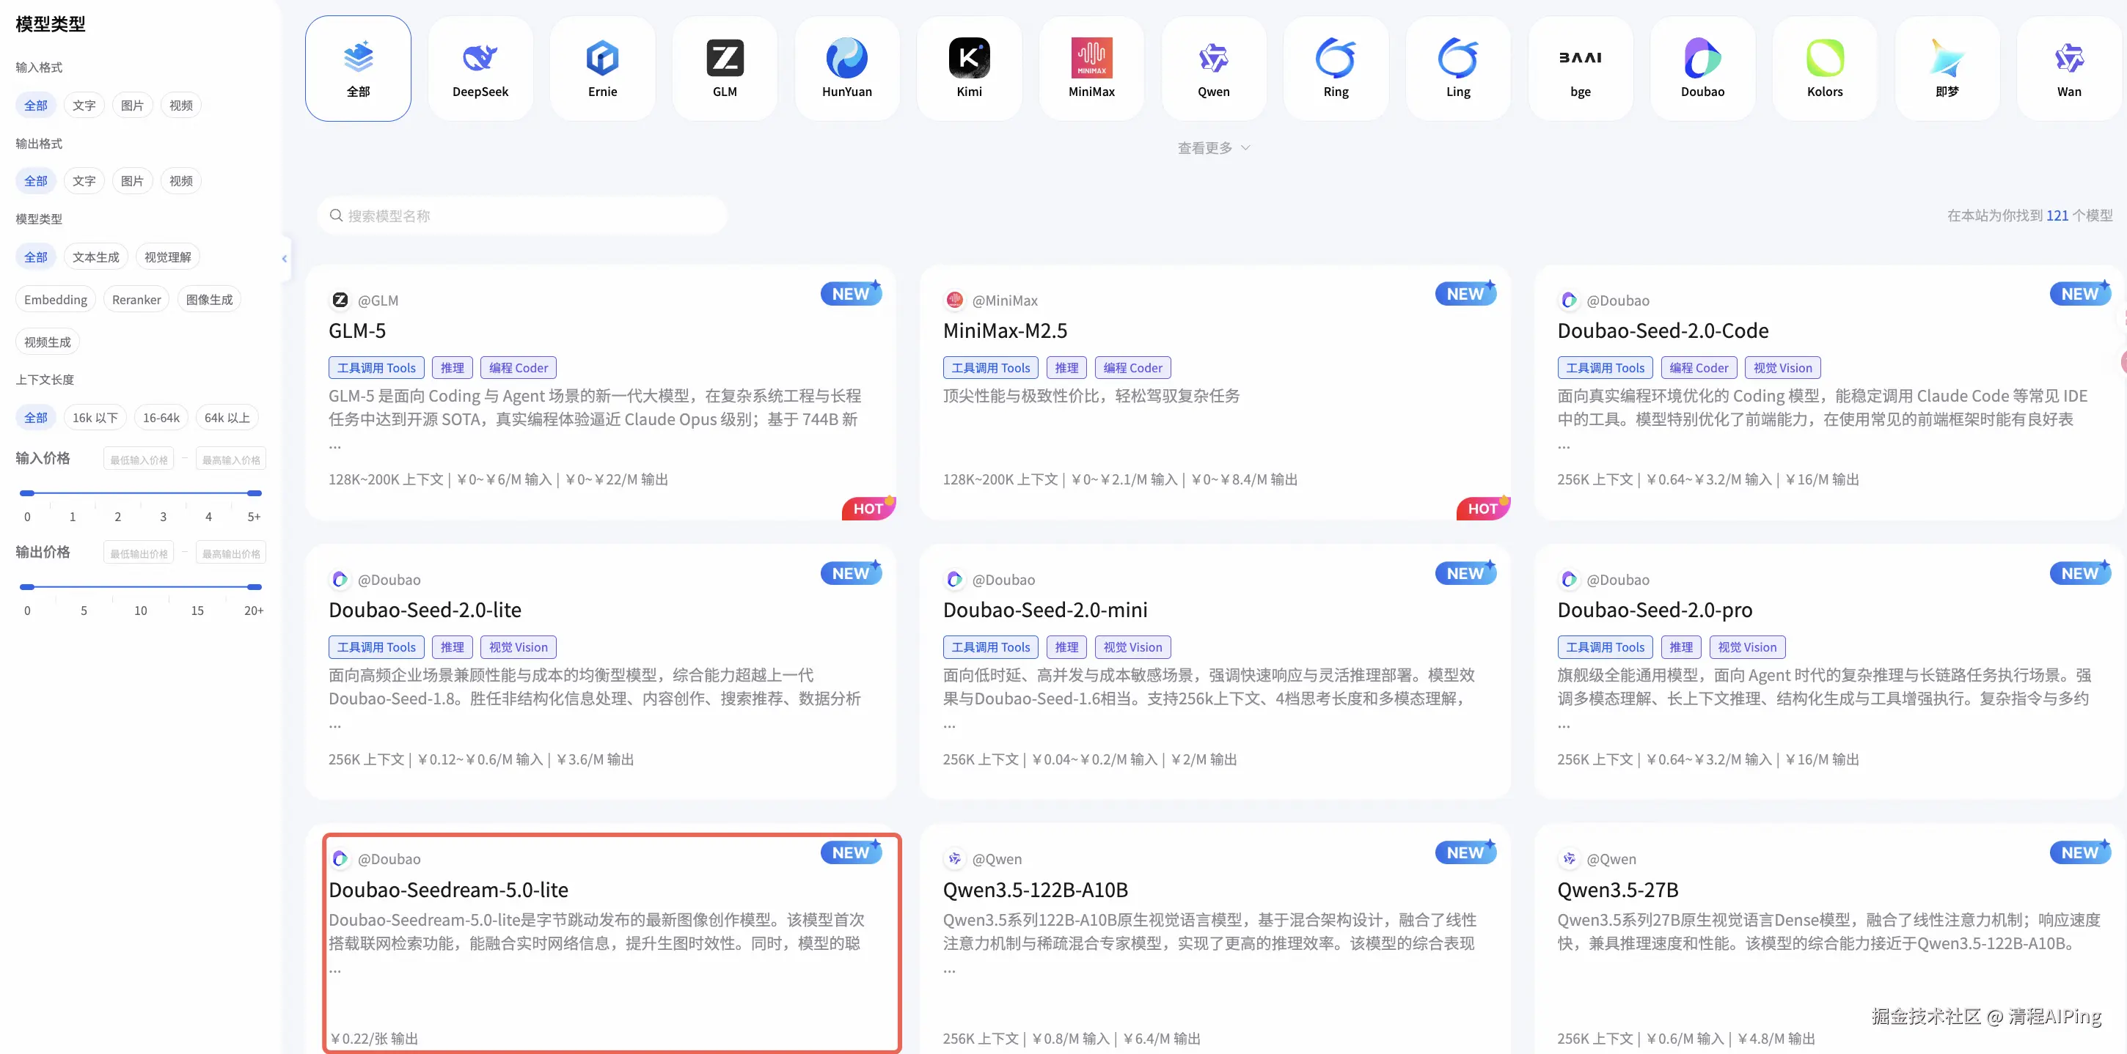Filter context length by 16-64k
Image resolution: width=2127 pixels, height=1054 pixels.
point(161,418)
